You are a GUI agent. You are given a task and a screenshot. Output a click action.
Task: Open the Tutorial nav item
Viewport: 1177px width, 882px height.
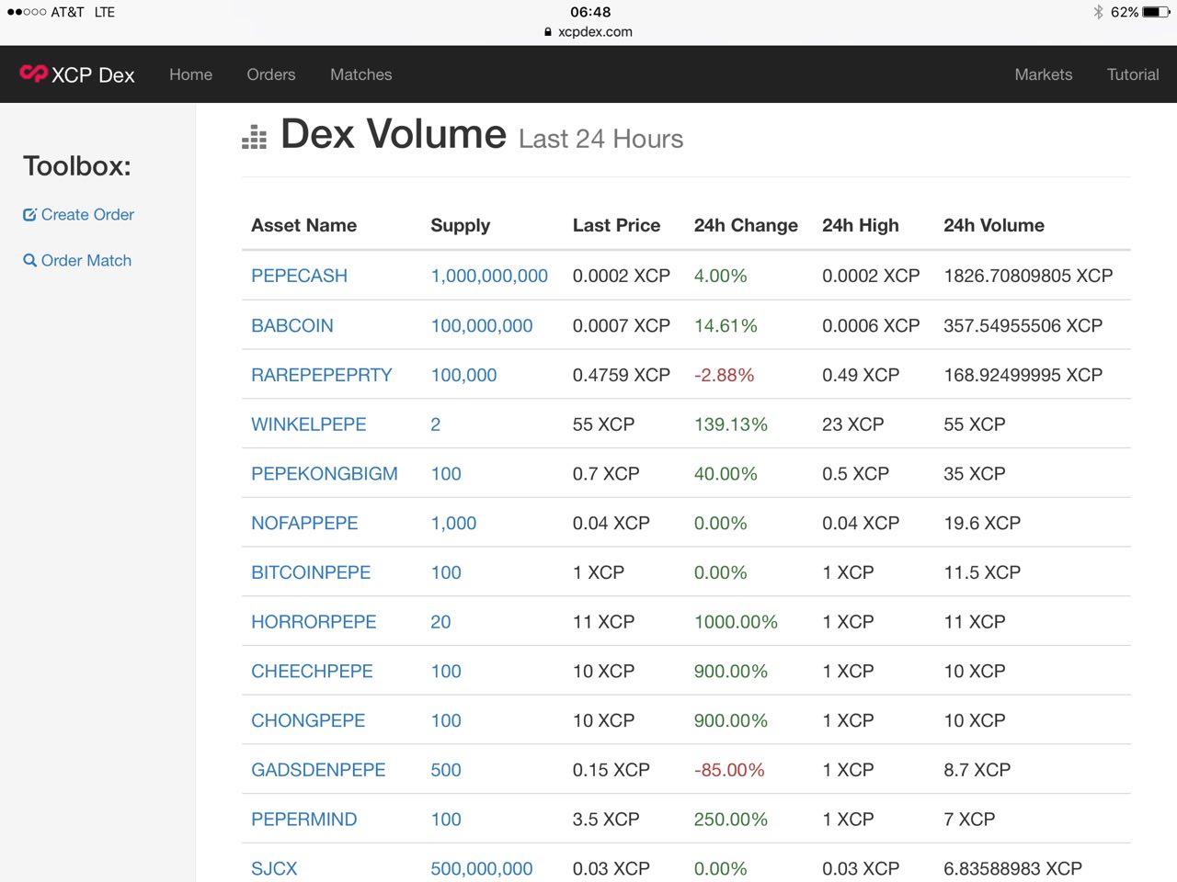[1133, 74]
